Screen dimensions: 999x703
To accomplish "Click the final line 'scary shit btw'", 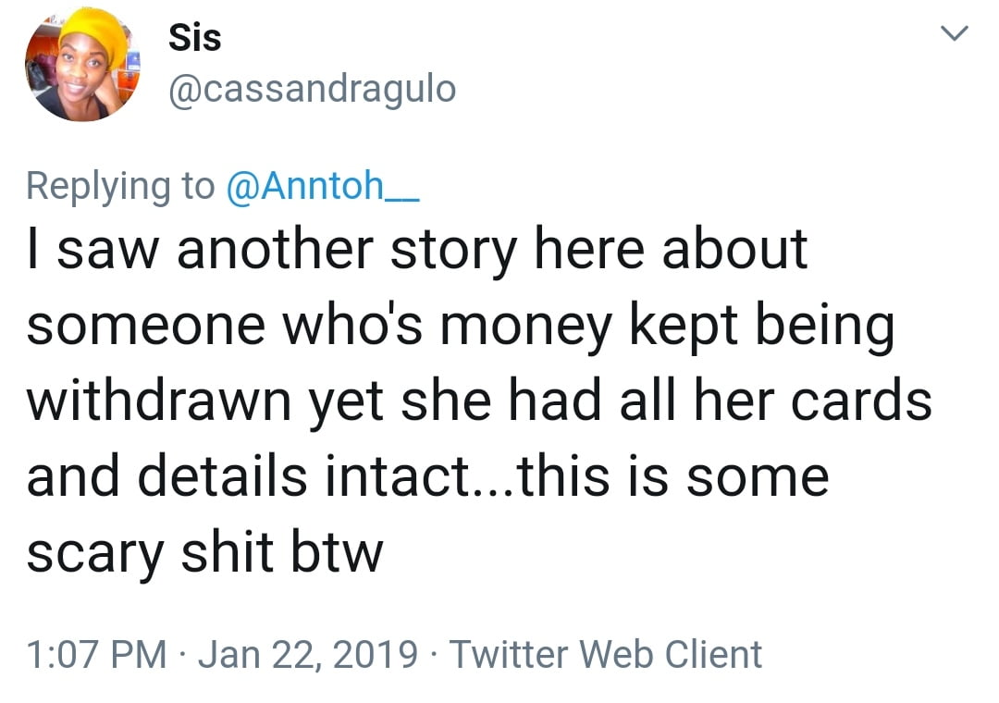I will click(x=203, y=553).
